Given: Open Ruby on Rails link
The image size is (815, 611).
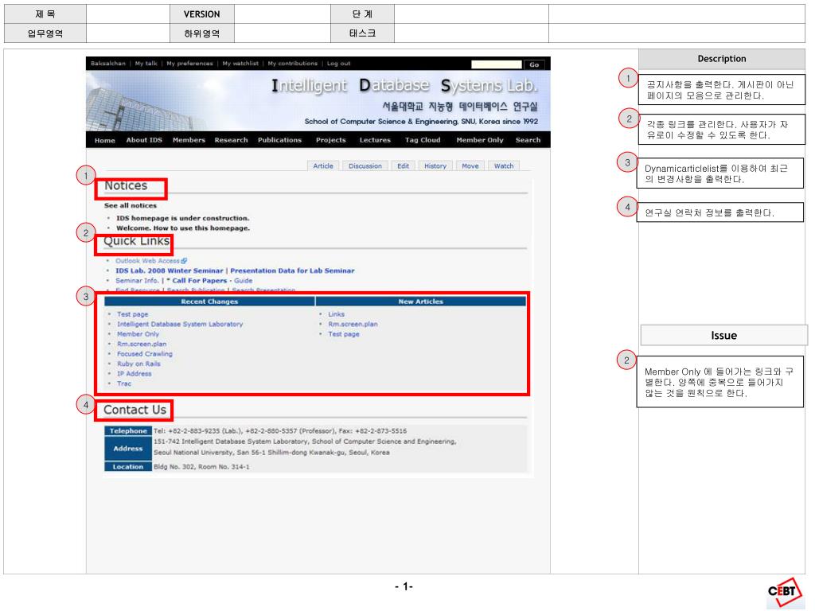Looking at the screenshot, I should click(x=138, y=364).
